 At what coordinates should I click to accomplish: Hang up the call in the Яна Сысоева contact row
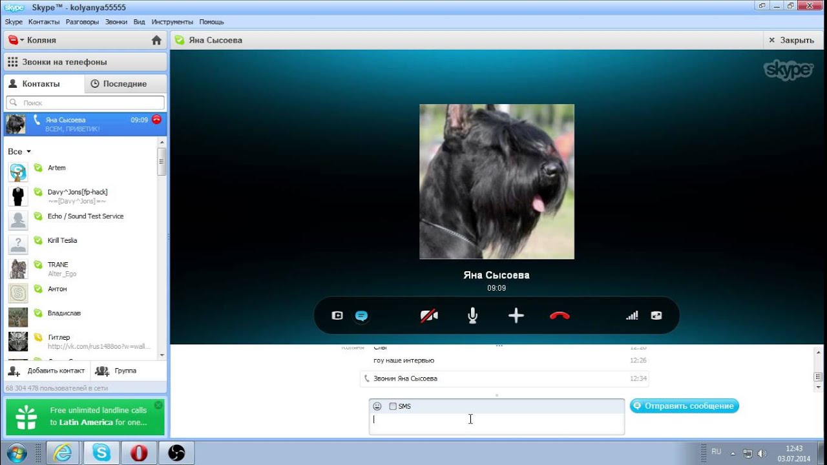156,119
